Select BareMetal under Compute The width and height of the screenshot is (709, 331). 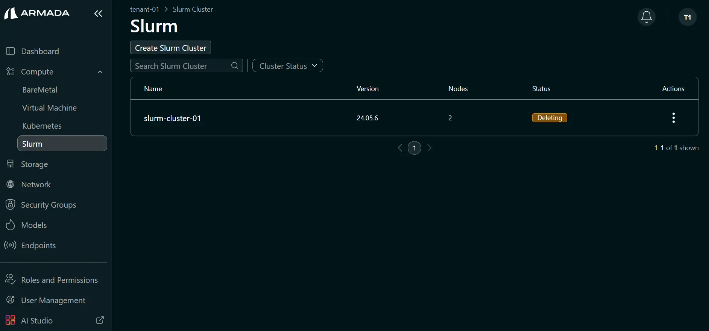click(40, 90)
